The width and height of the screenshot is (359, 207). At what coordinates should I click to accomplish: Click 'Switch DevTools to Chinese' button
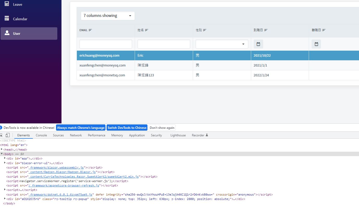tap(127, 128)
